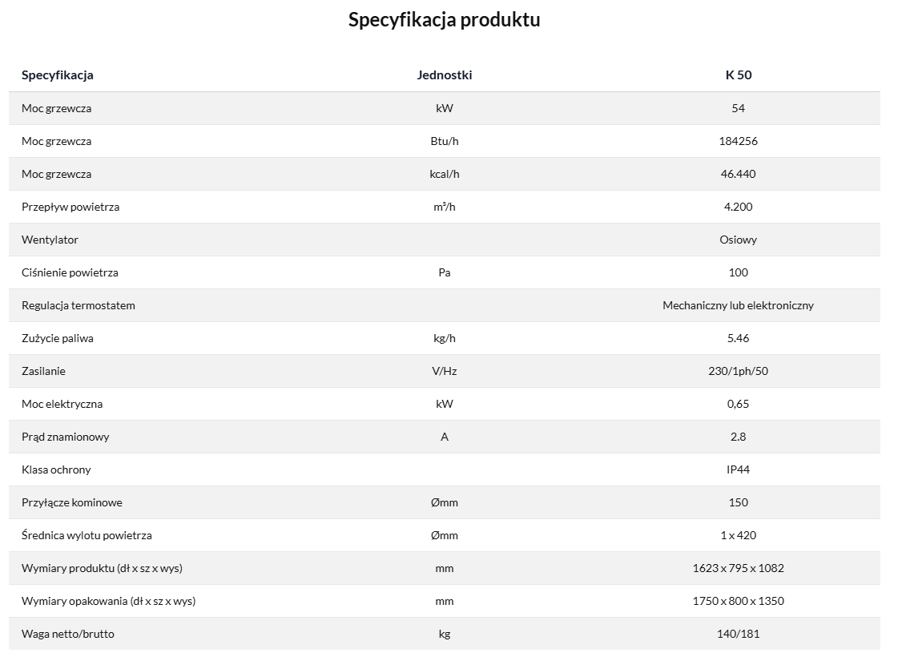
Task: Click the 'Zużycie paliwa' row label
Action: coord(58,338)
